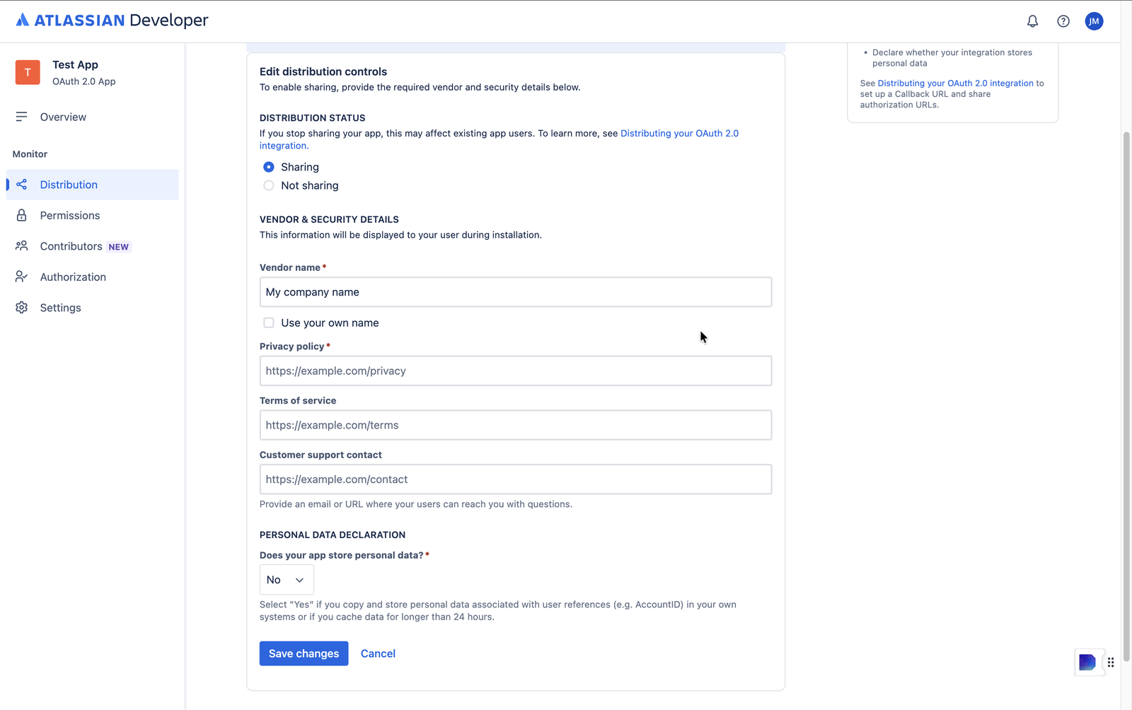Viewport: 1132px width, 710px height.
Task: Select the Not sharing radio button
Action: 269,185
